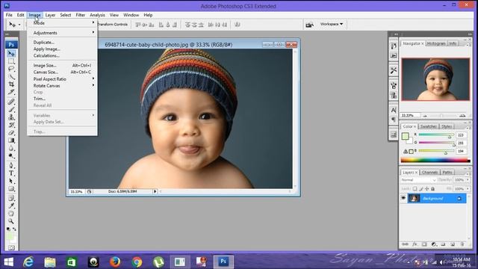Open the Paragraph panel icon
Screen dimensions: 478x269
[394, 120]
